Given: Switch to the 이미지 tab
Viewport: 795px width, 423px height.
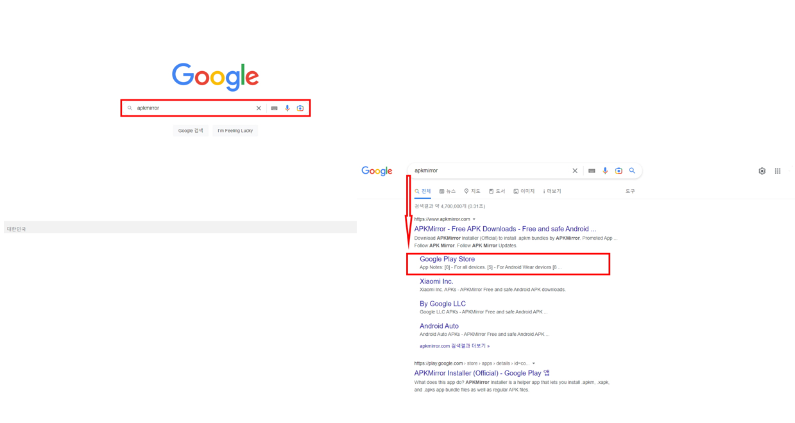Looking at the screenshot, I should tap(524, 191).
